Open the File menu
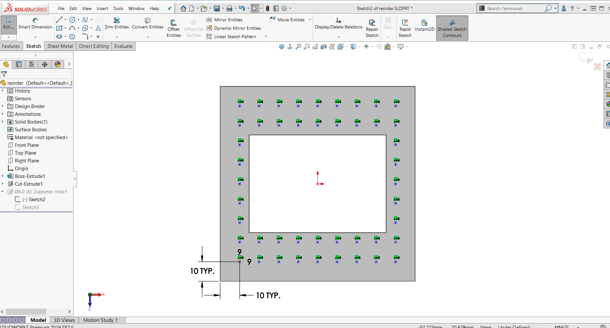The image size is (610, 328). click(x=61, y=8)
